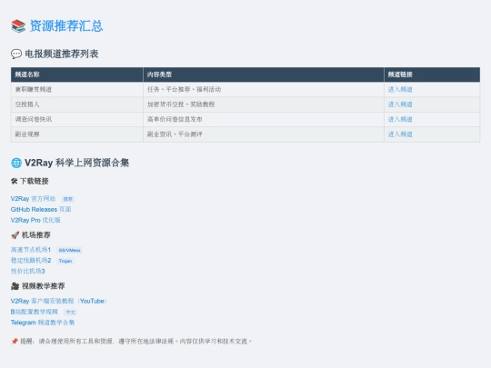The image size is (491, 368).
Task: Click the 任务、平台推荐、福利活动 cell
Action: click(x=264, y=89)
